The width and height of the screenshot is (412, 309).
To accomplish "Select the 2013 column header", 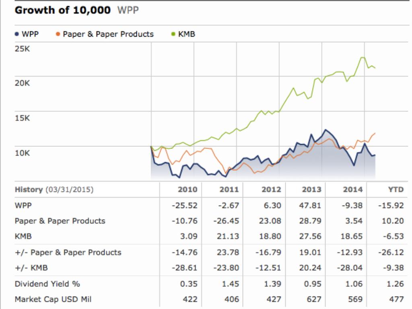I will coord(312,190).
